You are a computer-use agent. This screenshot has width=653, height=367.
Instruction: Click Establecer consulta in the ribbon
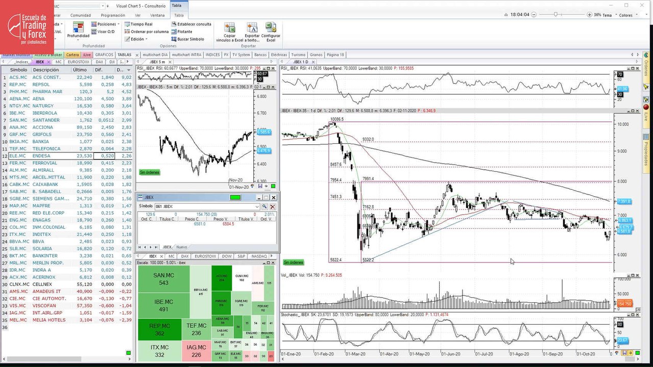191,24
